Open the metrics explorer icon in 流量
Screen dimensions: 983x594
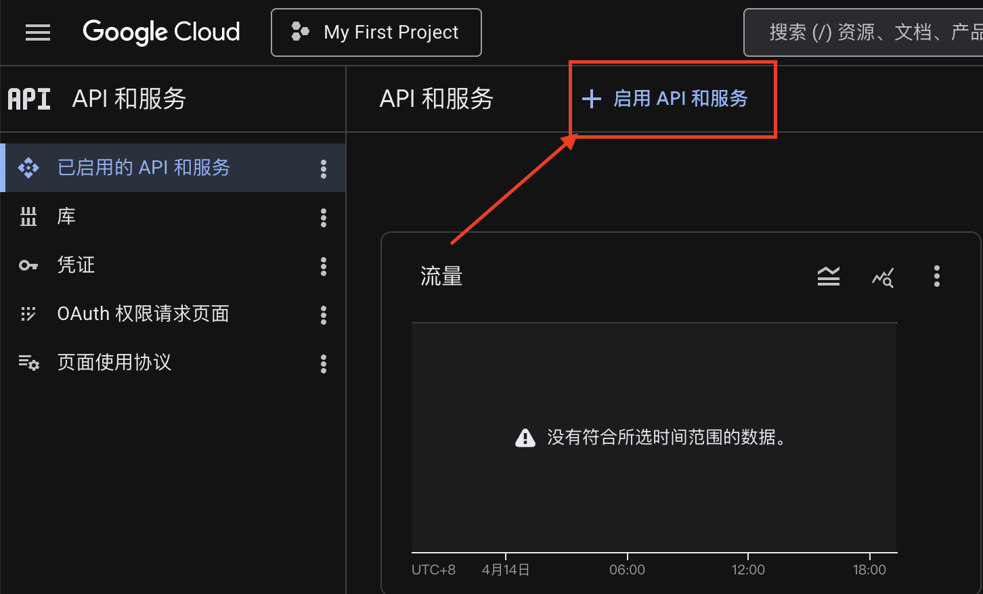tap(883, 277)
